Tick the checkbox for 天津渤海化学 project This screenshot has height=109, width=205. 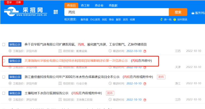[x=4, y=61]
